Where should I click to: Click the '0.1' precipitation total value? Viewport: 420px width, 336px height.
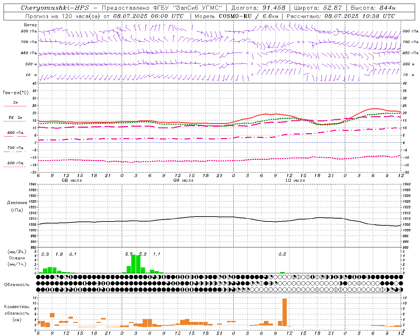pyautogui.click(x=73, y=254)
